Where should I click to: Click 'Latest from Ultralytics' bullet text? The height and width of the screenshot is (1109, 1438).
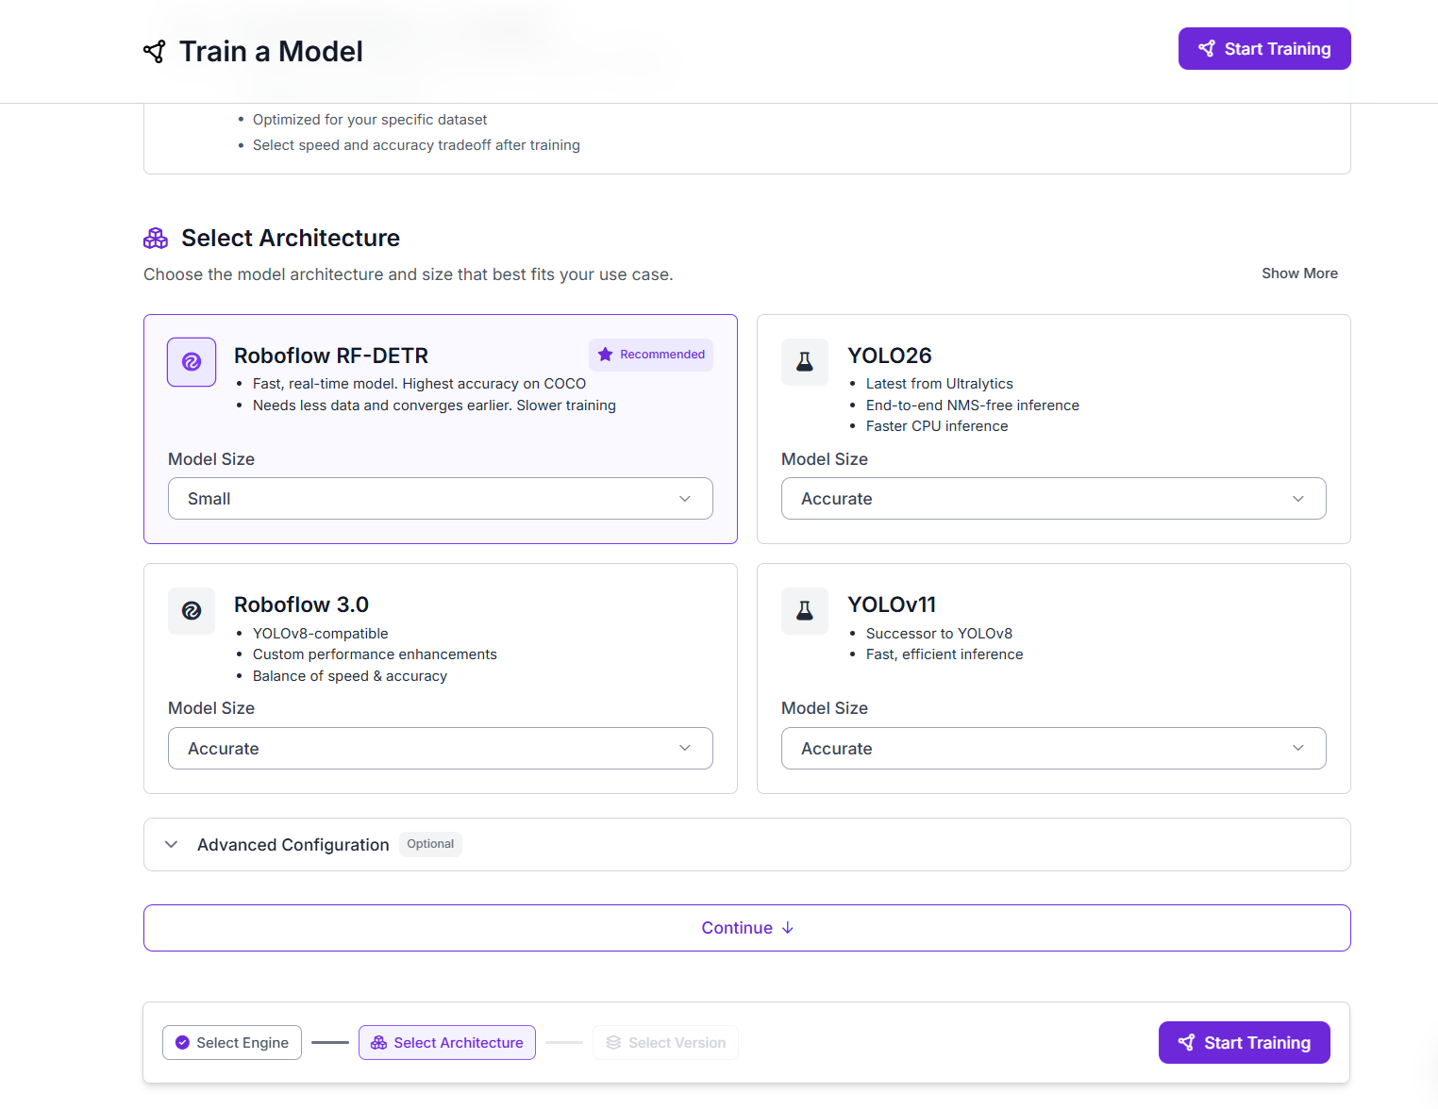click(940, 384)
